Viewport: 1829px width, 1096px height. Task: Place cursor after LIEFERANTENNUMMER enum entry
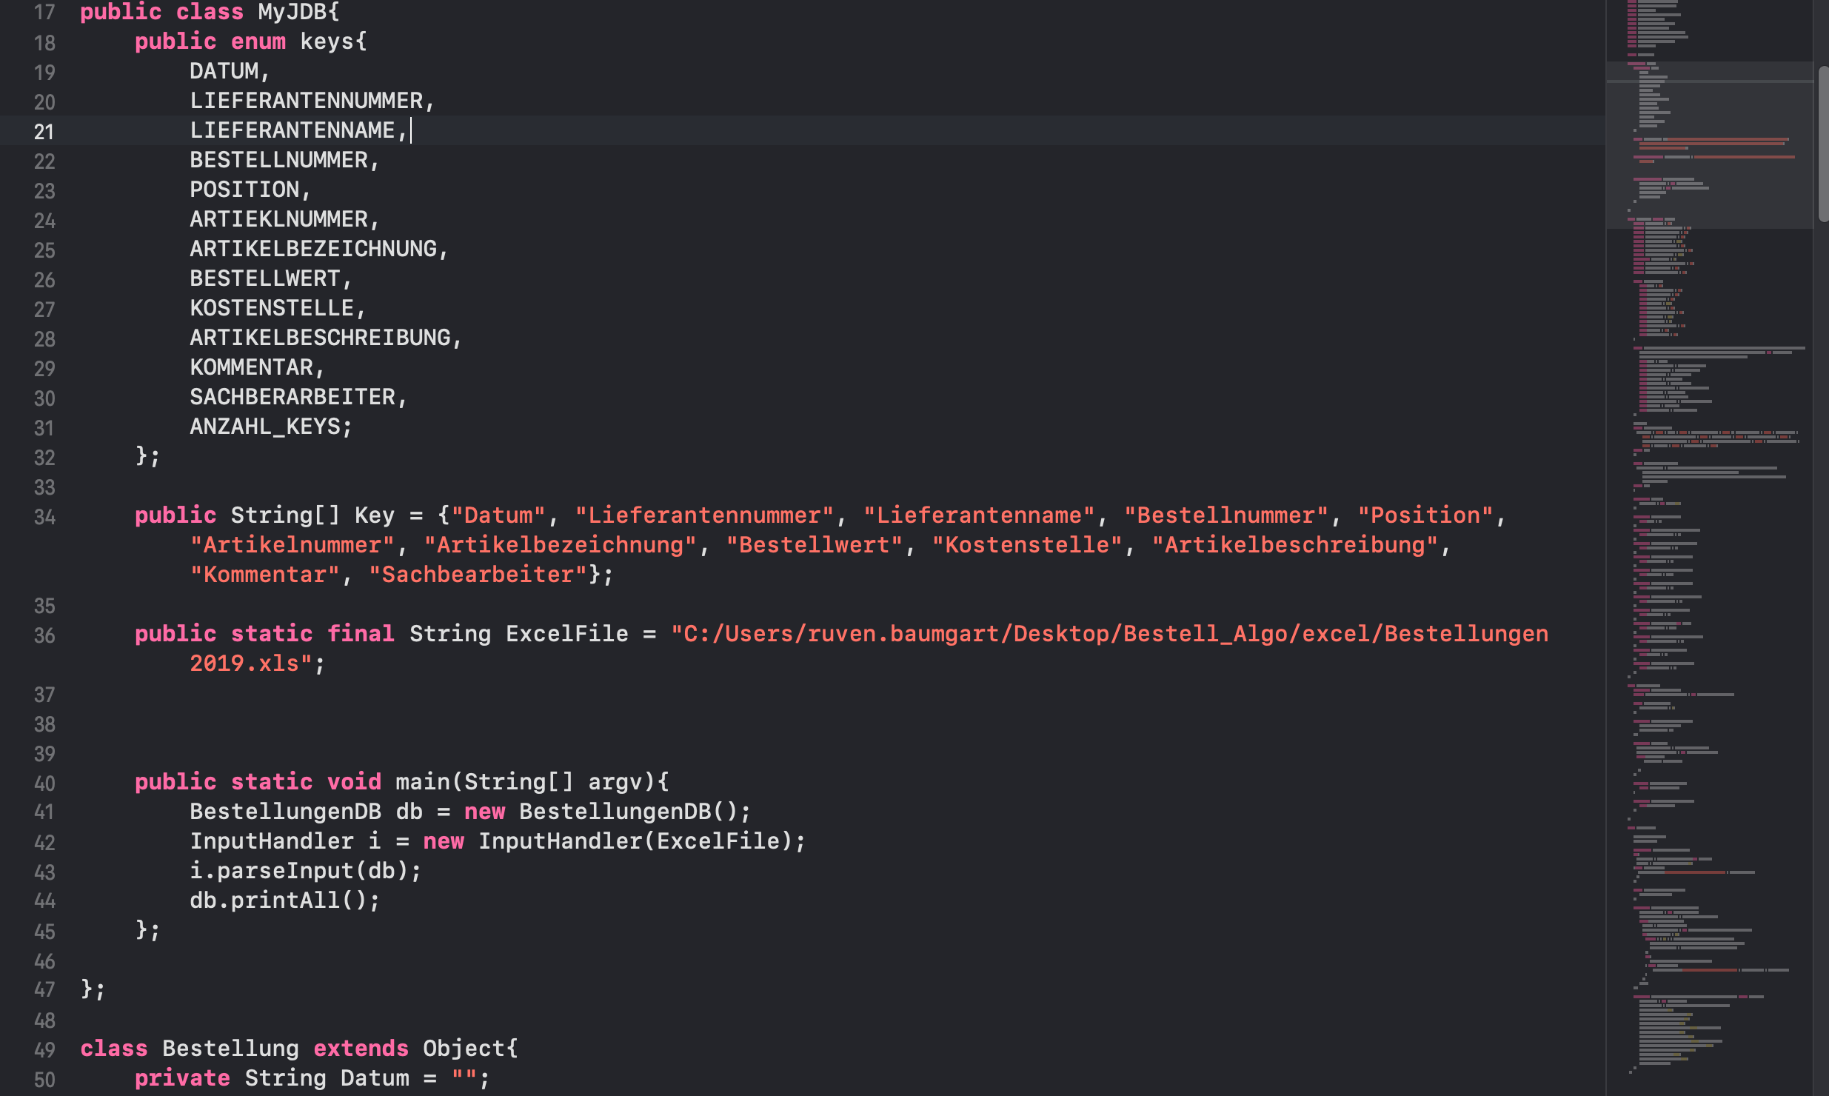click(x=438, y=101)
